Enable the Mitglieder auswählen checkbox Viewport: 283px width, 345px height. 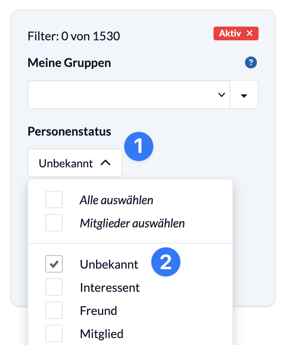pos(54,222)
